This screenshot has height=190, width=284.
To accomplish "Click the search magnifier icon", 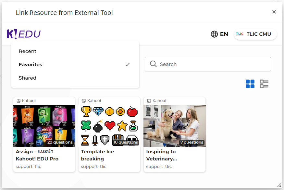I will (153, 64).
